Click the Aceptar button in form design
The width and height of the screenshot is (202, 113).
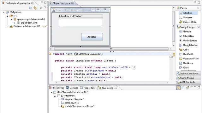pos(92,37)
